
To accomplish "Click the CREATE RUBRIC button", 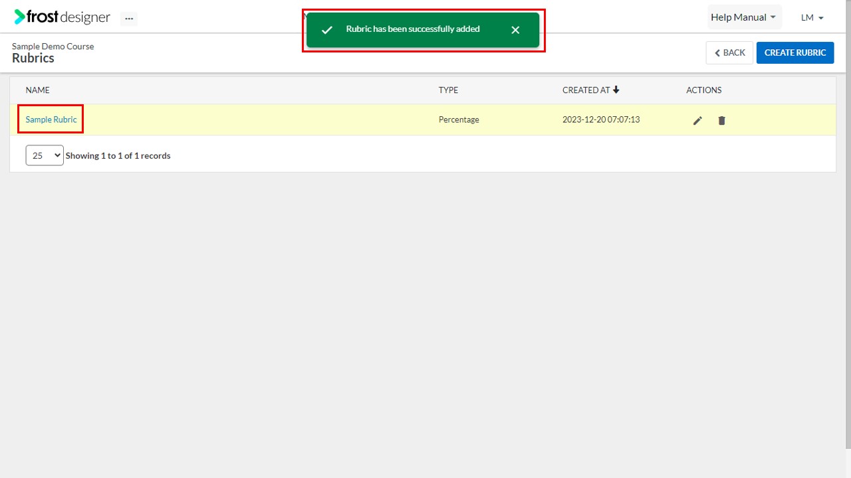I will coord(795,52).
